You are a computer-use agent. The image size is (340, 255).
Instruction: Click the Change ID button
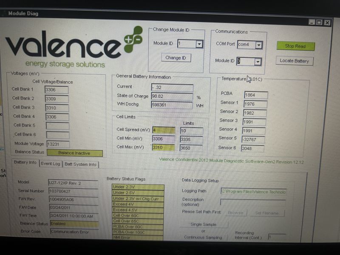[x=176, y=58]
